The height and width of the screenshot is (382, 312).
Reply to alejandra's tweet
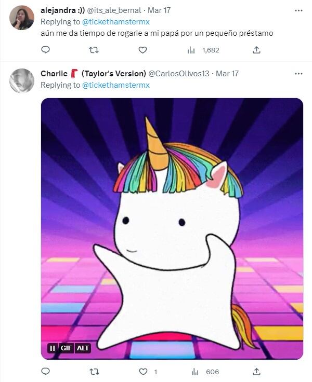[x=45, y=50]
